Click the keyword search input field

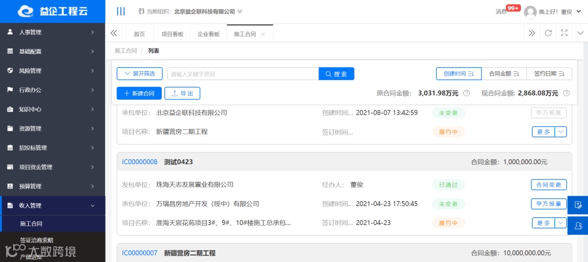point(243,74)
